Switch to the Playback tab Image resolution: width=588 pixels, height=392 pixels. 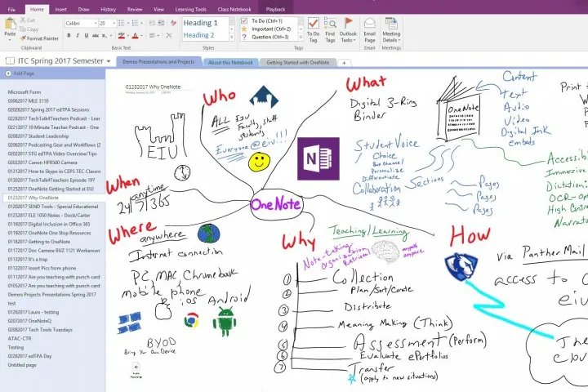[x=276, y=9]
